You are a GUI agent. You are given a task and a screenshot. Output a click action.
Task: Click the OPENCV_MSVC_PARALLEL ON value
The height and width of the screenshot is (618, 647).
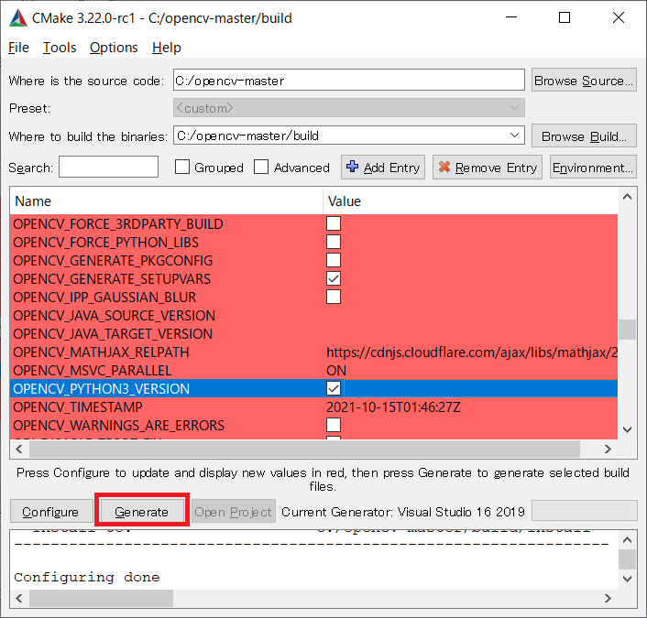[336, 370]
